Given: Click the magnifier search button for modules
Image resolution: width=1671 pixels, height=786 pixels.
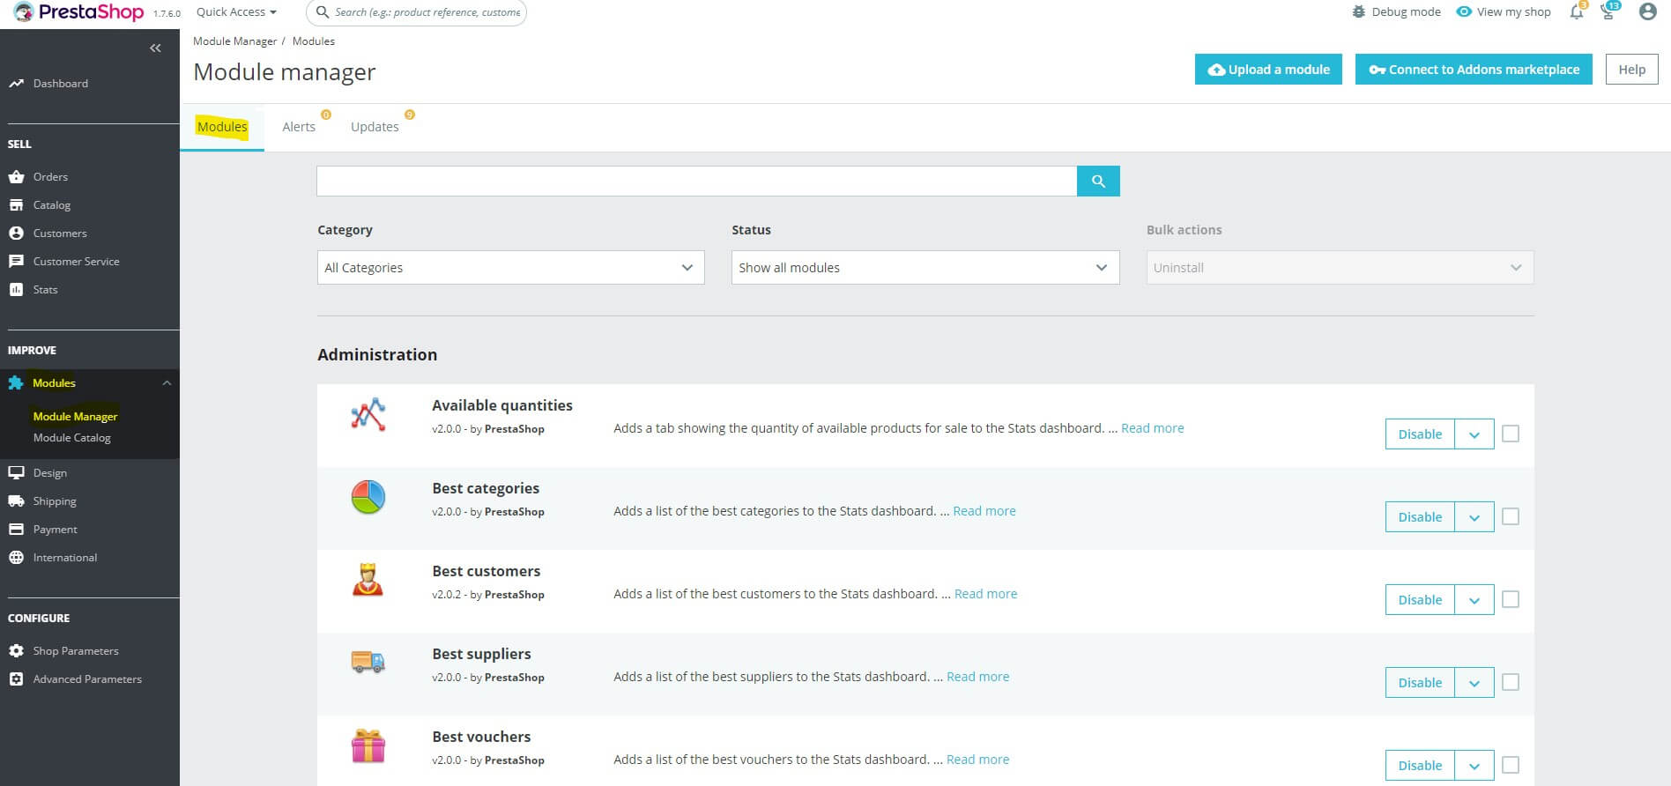Looking at the screenshot, I should point(1098,181).
